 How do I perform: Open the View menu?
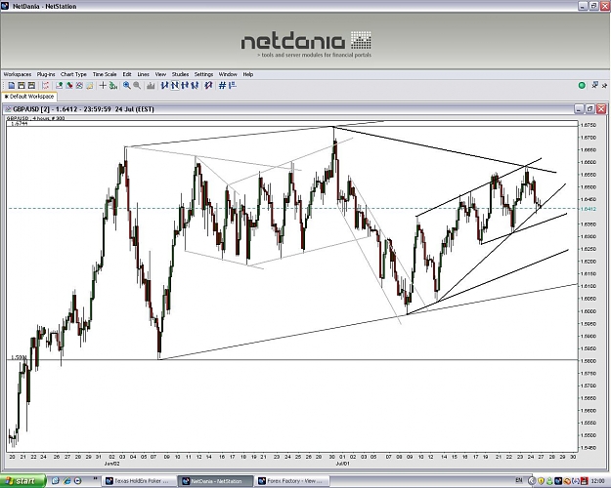click(160, 74)
